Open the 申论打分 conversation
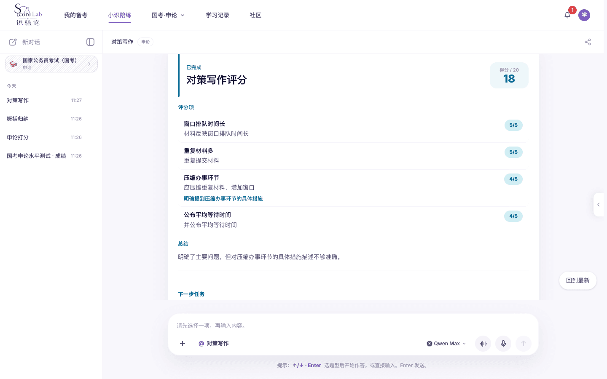 (x=44, y=137)
